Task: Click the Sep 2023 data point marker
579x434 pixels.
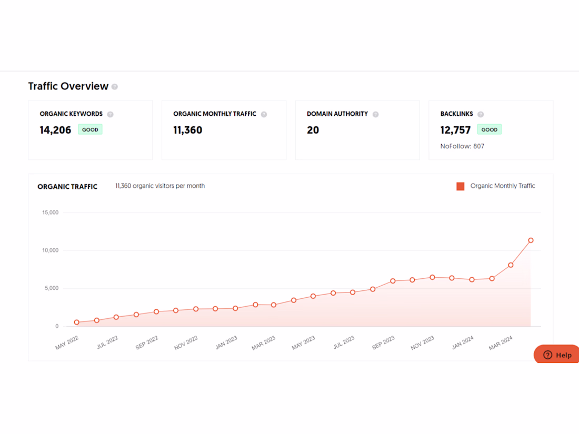Action: [x=393, y=281]
